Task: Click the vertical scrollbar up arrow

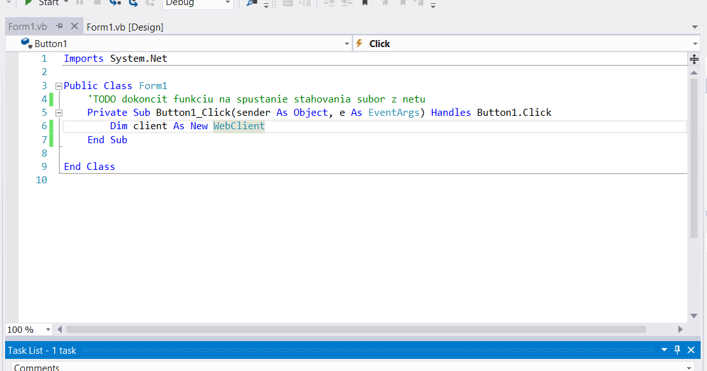Action: [x=694, y=73]
